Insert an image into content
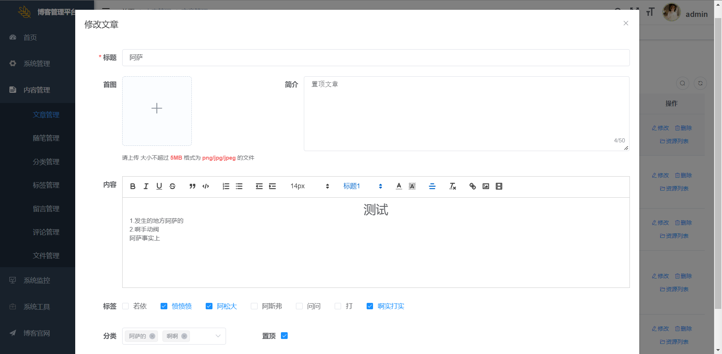The image size is (722, 354). pyautogui.click(x=486, y=186)
